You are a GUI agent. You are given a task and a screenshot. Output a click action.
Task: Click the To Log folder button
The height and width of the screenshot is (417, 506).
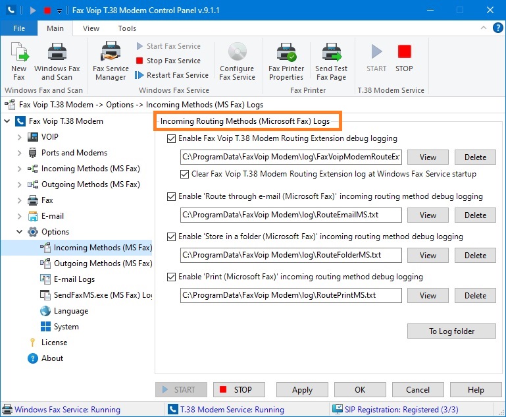[x=451, y=331]
